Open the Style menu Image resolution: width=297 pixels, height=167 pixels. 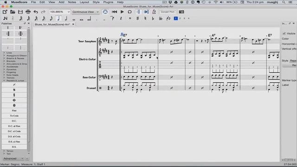(96, 2)
